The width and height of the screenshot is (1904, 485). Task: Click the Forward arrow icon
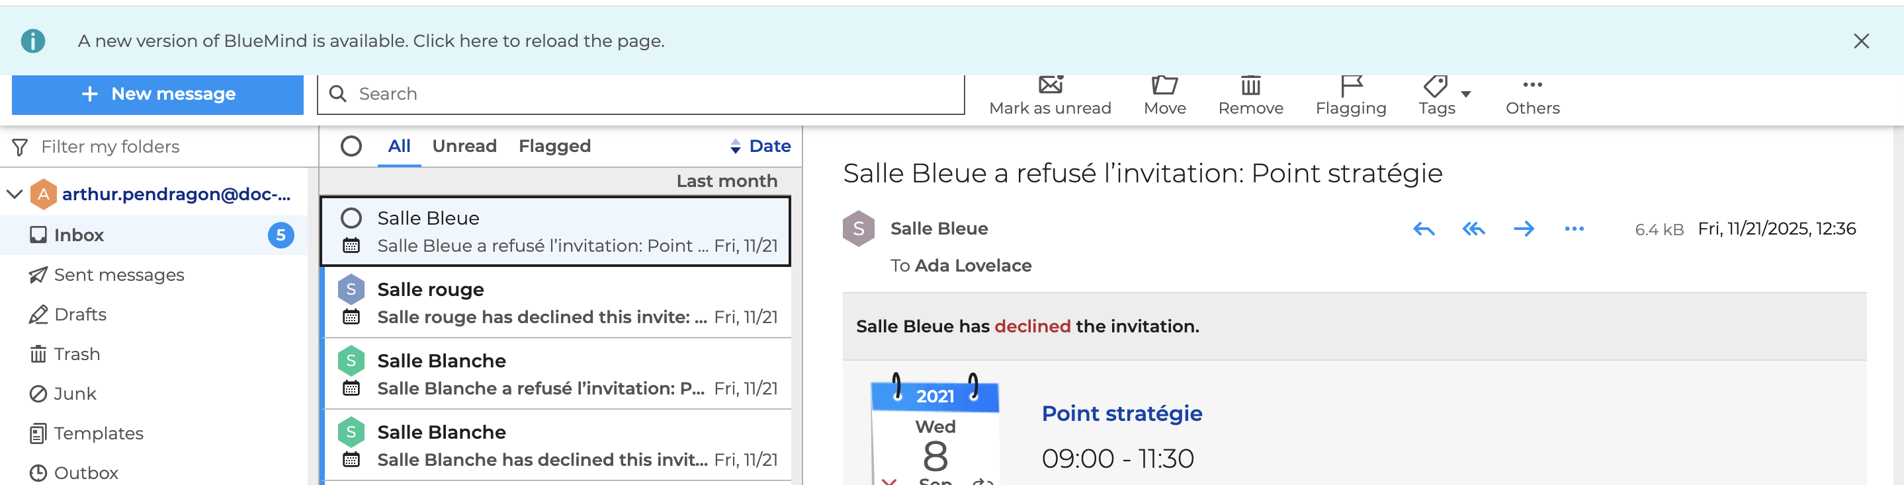point(1524,229)
